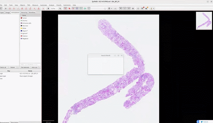Select the Brush tool
The height and width of the screenshot is (123, 213).
30,8
